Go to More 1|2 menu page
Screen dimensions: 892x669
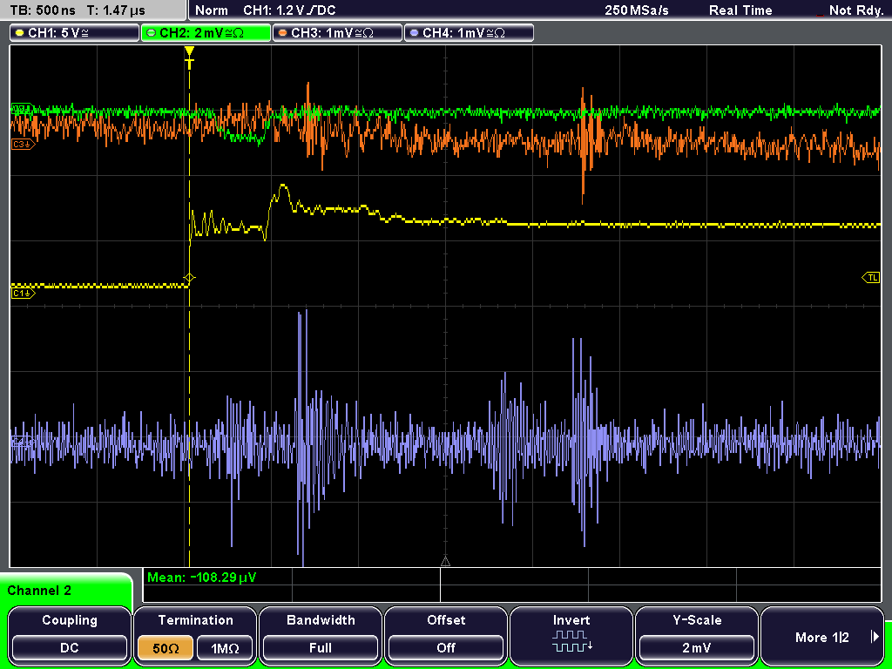(822, 635)
